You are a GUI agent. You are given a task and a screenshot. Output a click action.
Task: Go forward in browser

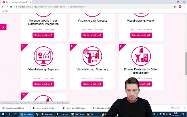(7, 7)
